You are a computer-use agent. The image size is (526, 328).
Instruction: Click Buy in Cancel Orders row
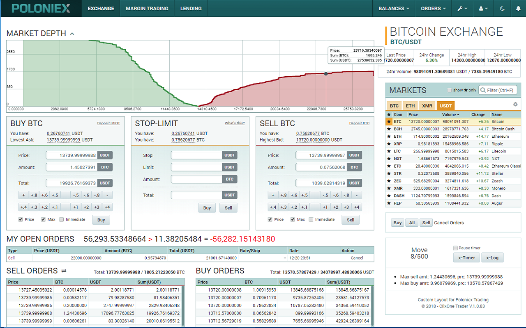(397, 223)
